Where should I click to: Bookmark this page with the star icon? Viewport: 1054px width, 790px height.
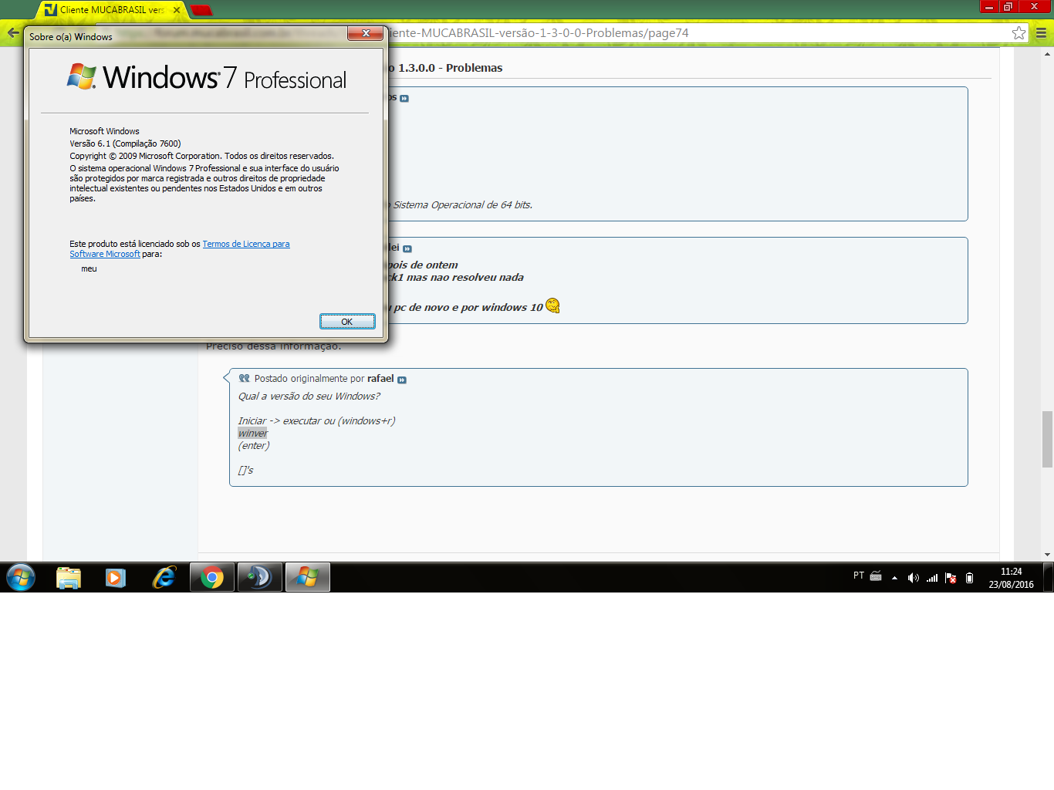(x=1019, y=33)
